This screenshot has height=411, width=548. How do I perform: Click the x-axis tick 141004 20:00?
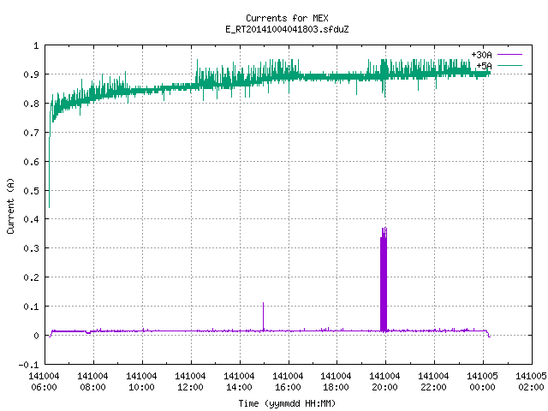click(384, 382)
